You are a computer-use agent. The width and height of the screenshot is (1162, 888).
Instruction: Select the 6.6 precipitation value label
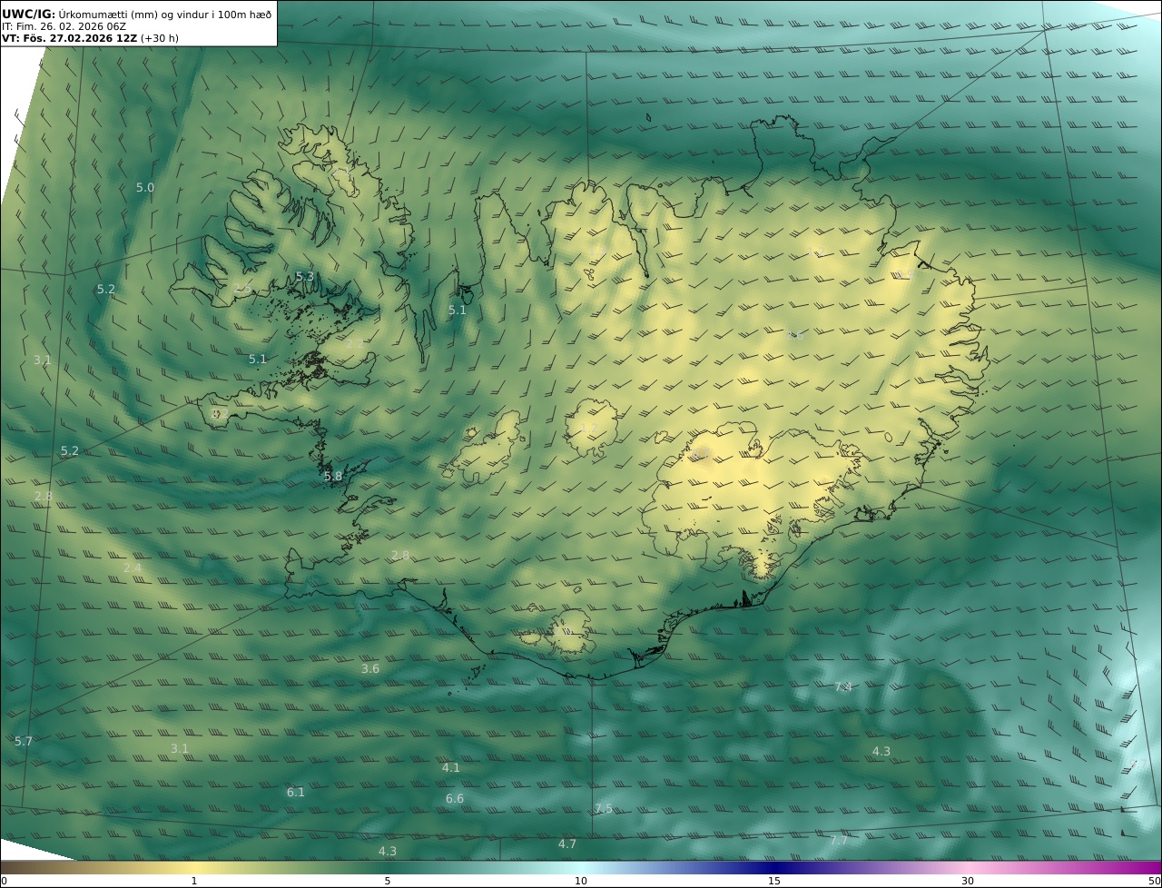455,799
